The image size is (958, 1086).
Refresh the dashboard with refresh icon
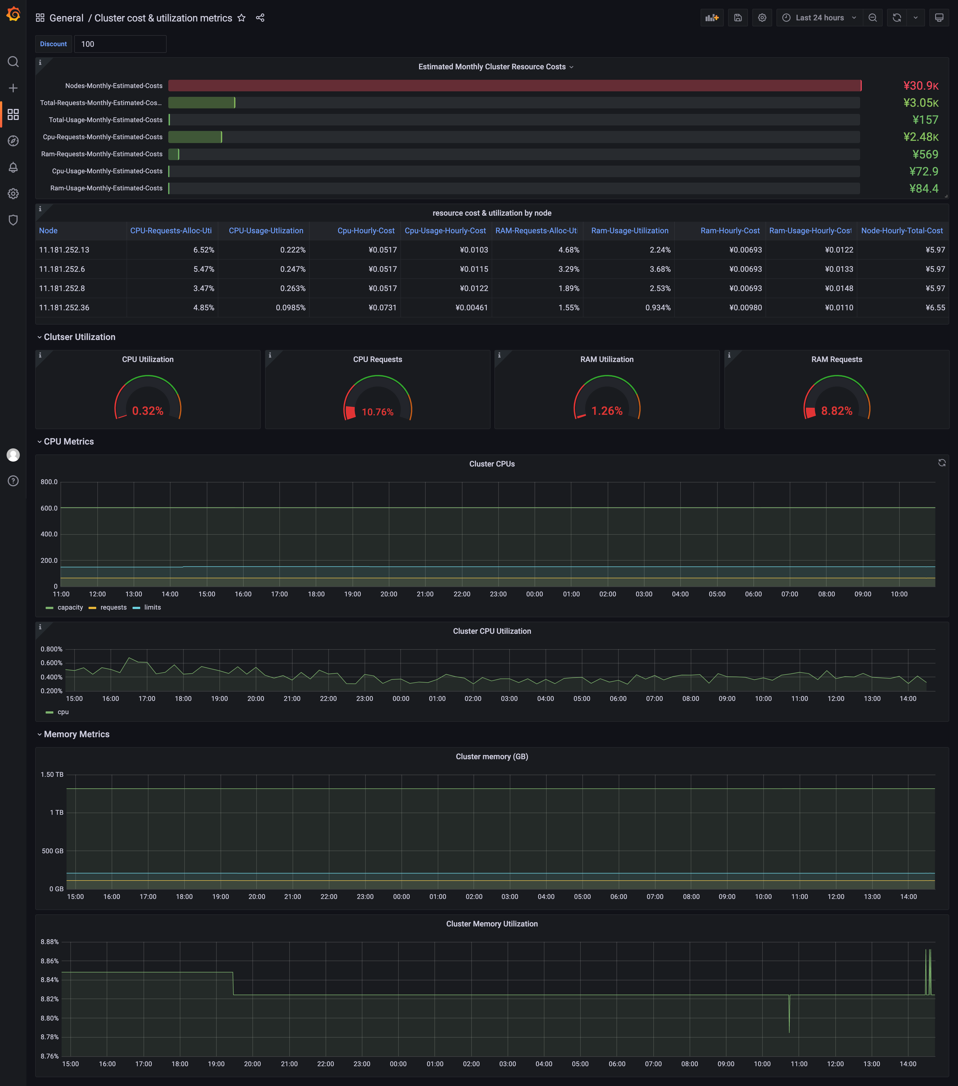(x=897, y=18)
